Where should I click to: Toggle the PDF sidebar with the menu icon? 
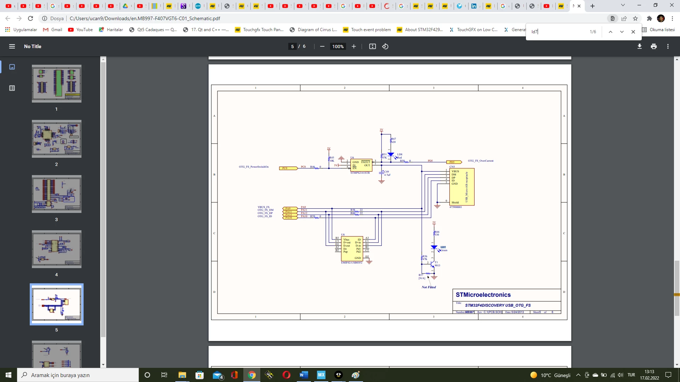[12, 46]
